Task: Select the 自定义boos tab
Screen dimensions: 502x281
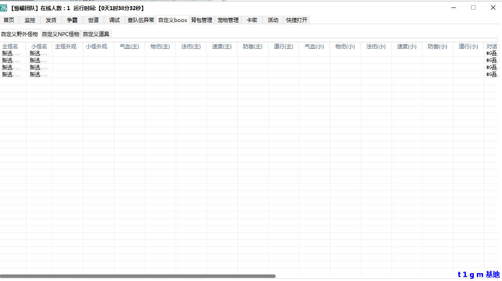Action: click(x=173, y=20)
